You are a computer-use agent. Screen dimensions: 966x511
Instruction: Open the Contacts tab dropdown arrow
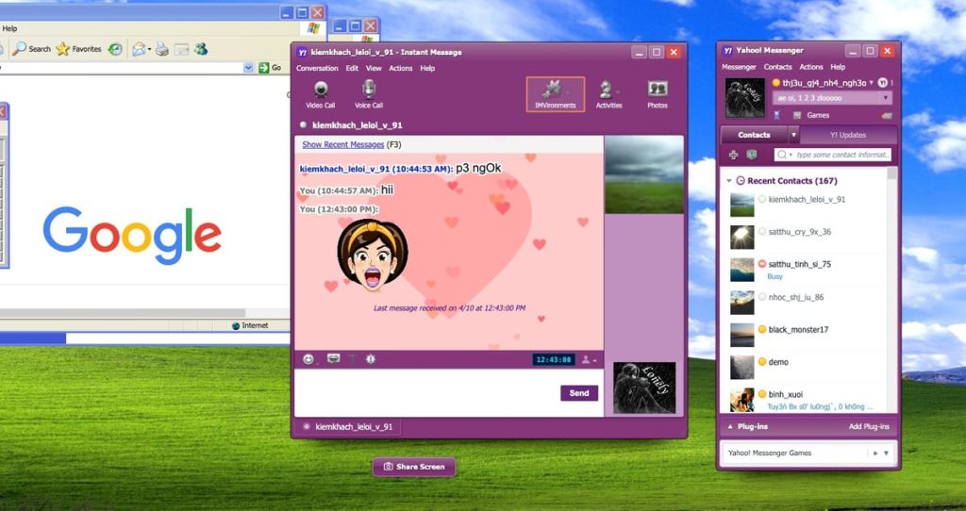tap(793, 135)
